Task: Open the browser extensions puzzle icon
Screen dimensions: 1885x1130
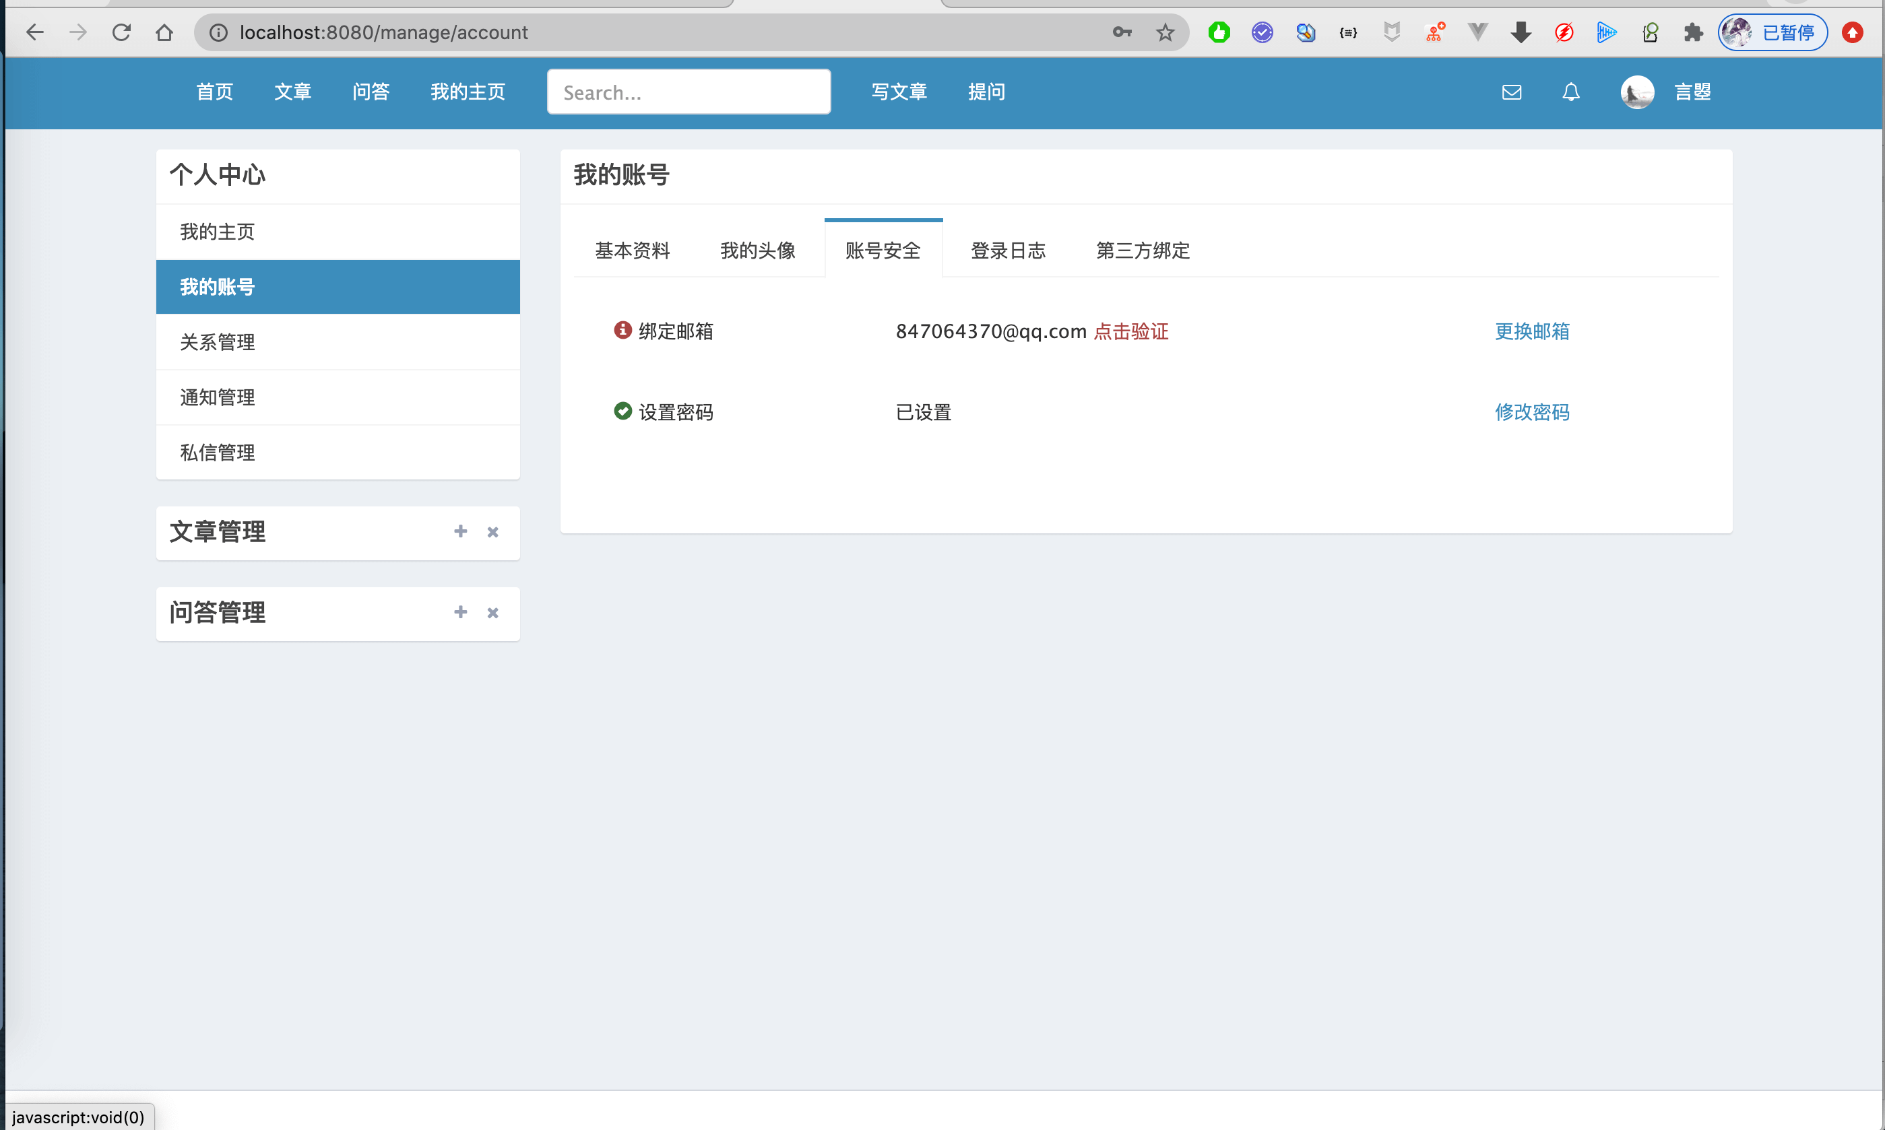Action: [x=1692, y=32]
